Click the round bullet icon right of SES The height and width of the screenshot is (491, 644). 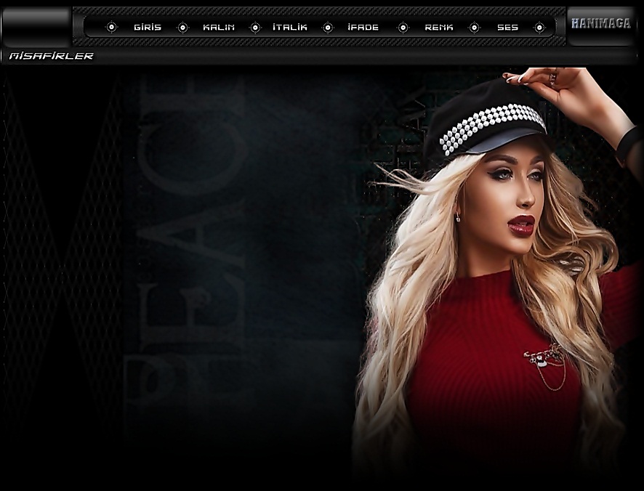click(x=539, y=27)
